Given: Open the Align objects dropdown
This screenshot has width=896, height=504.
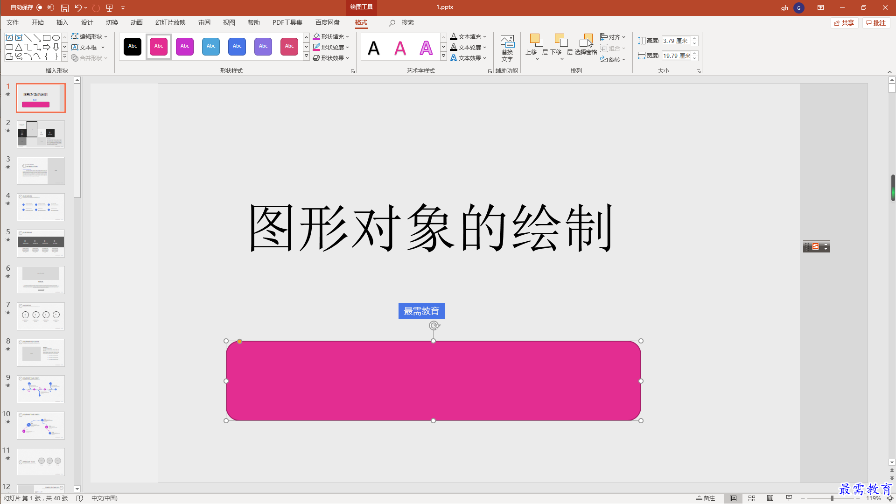Looking at the screenshot, I should pyautogui.click(x=613, y=37).
